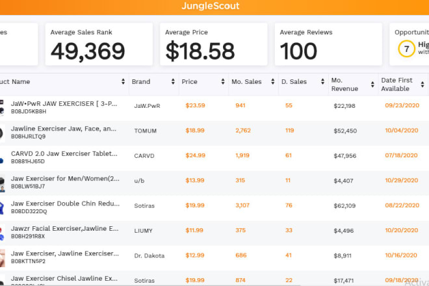Open Jaw Exerciser Chisel Jawline link
Image resolution: width=429 pixels, height=286 pixels.
pyautogui.click(x=64, y=278)
